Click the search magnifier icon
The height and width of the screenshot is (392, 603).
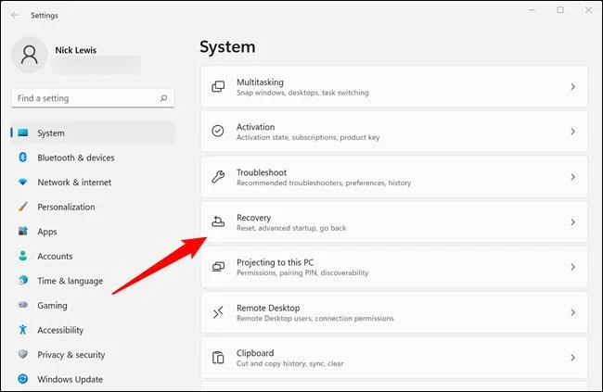click(x=164, y=98)
